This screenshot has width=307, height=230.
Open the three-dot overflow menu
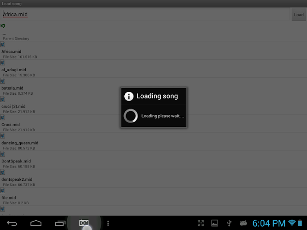(108, 223)
